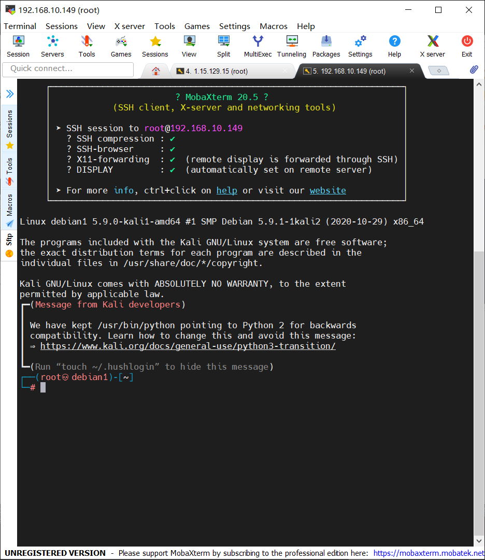
Task: Open new tab with plus button
Action: click(x=438, y=71)
